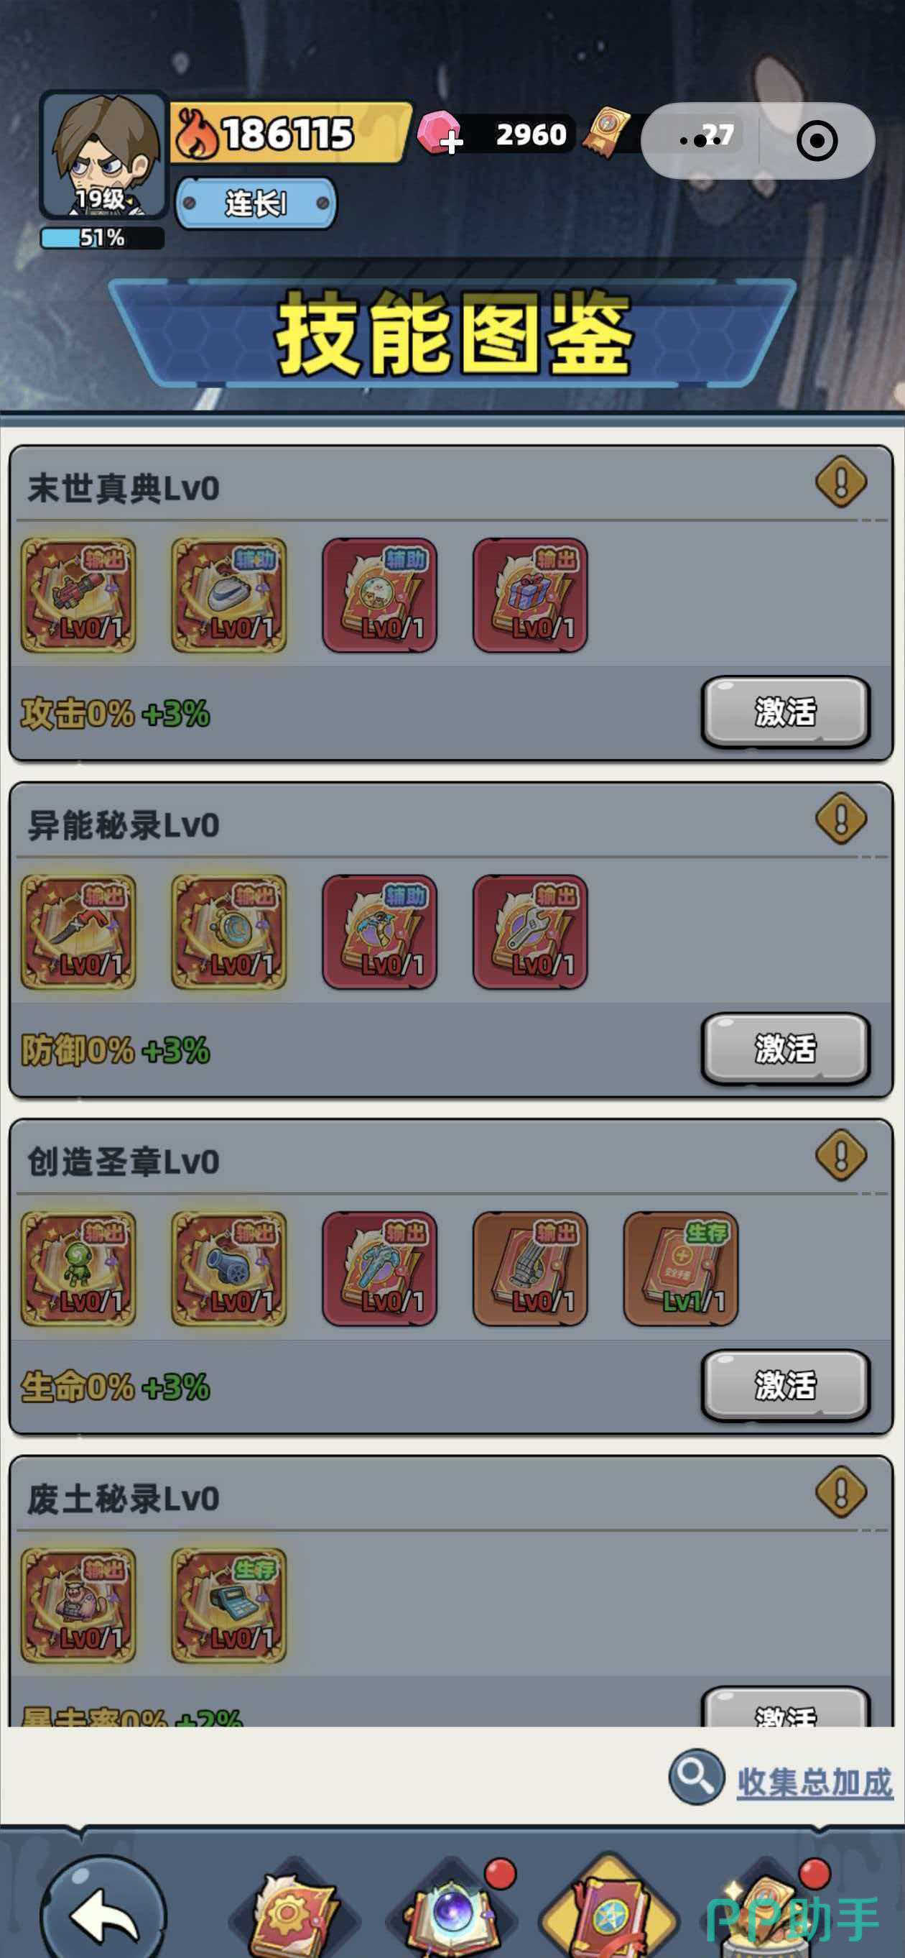This screenshot has height=1958, width=905.
Task: Activate the 创造圣章 collection
Action: click(786, 1386)
